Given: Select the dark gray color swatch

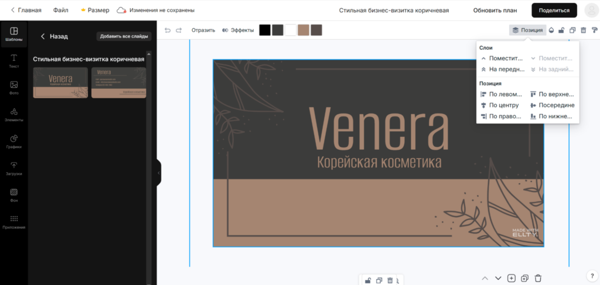Looking at the screenshot, I should 278,30.
